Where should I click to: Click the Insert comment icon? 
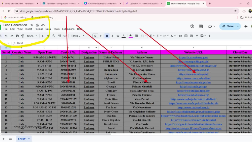coord(186,36)
